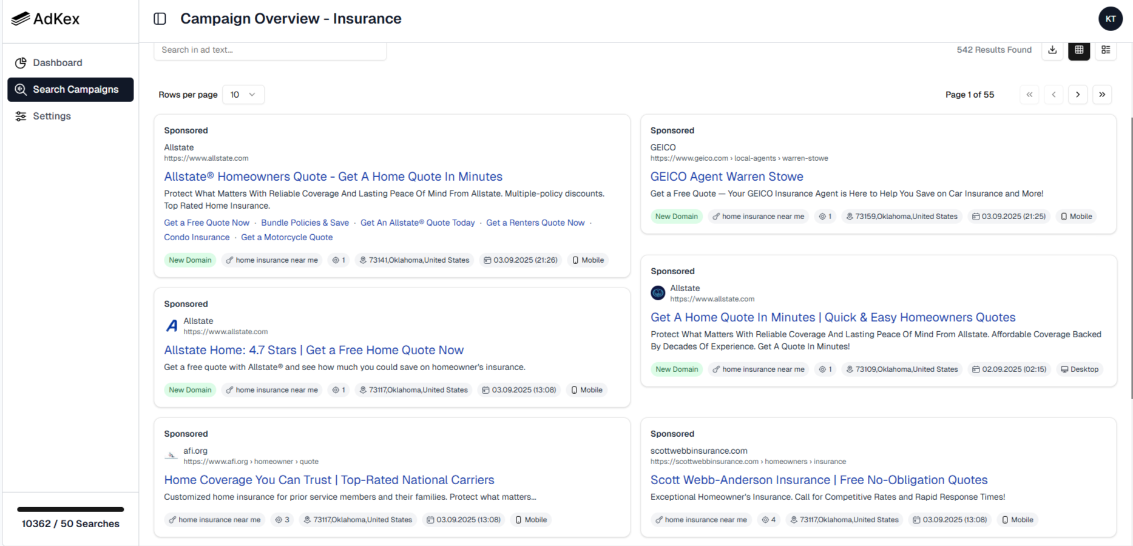Click the AdKex logo in the top left
The image size is (1133, 546).
coord(46,19)
